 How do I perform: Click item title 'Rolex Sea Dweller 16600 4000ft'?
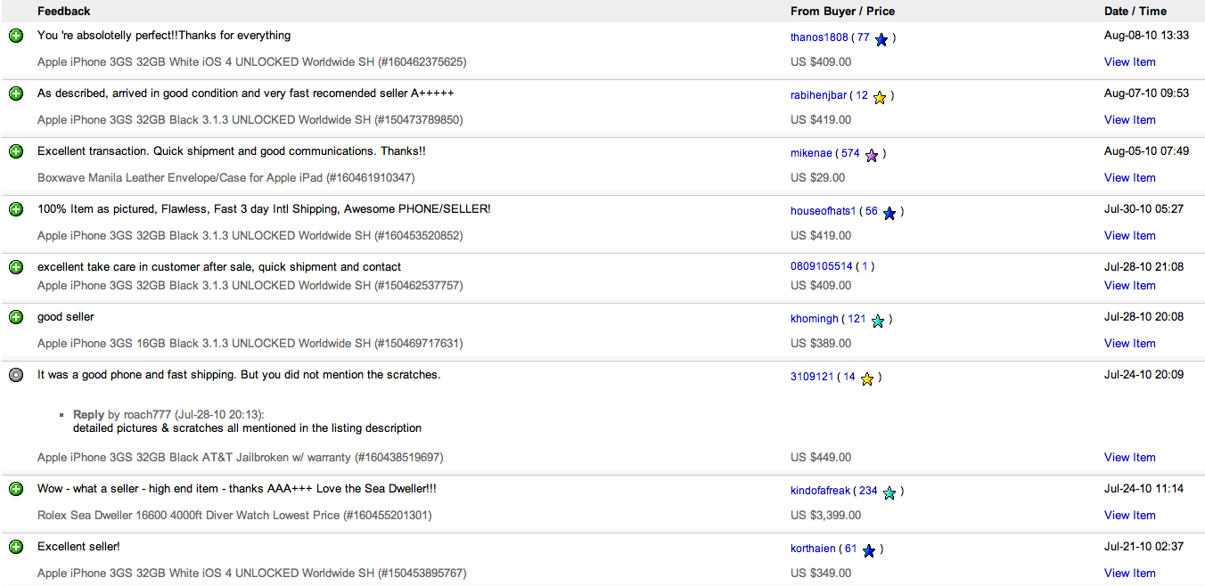point(234,516)
